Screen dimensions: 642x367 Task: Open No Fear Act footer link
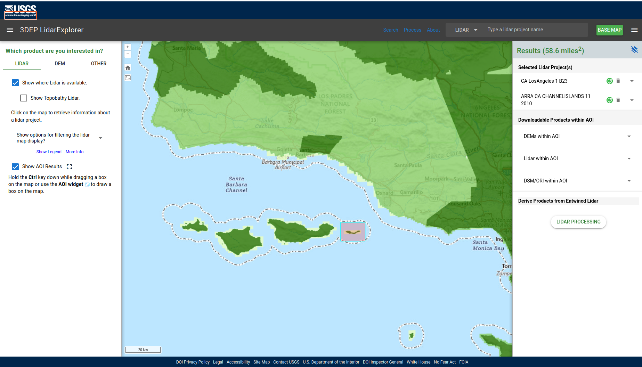coord(445,362)
